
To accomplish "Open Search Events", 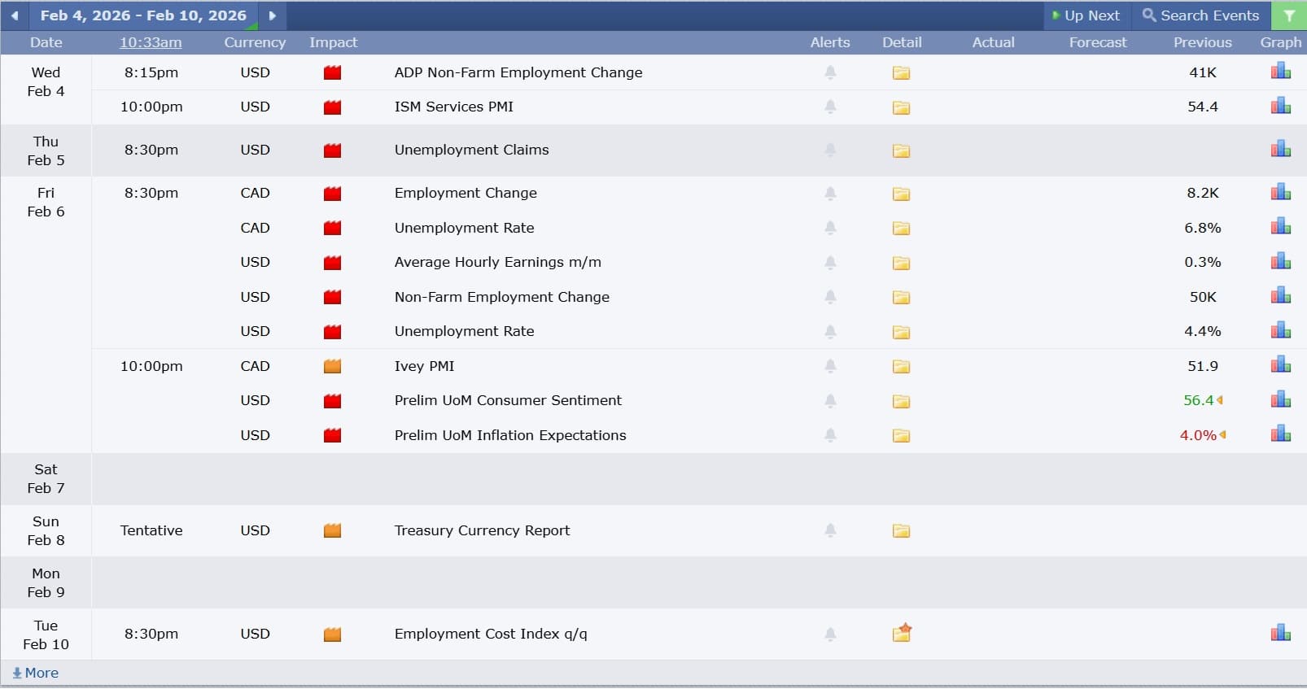I will (x=1200, y=15).
